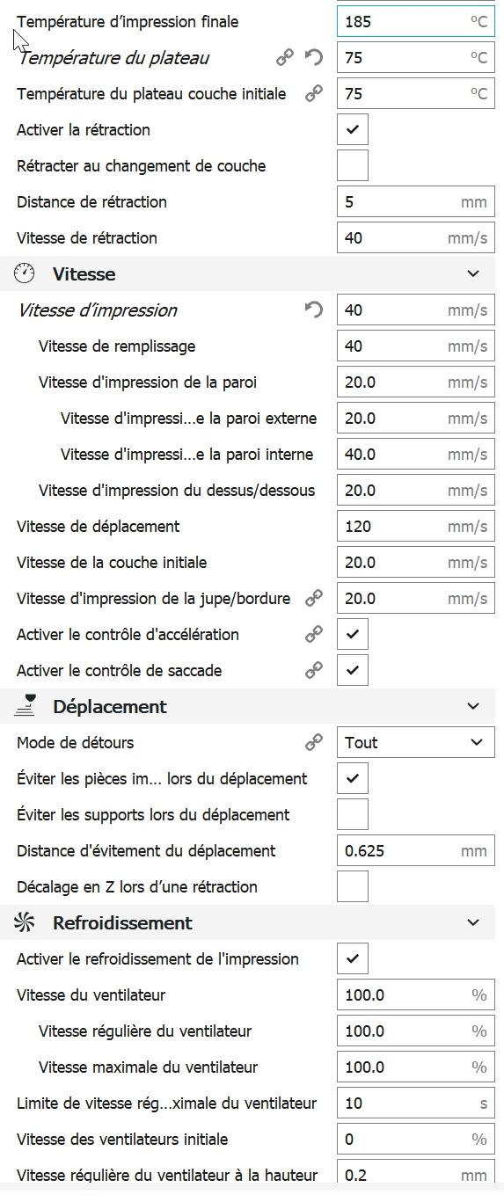
Task: Toggle Décalage en Z lors d'une rétraction
Action: click(353, 887)
